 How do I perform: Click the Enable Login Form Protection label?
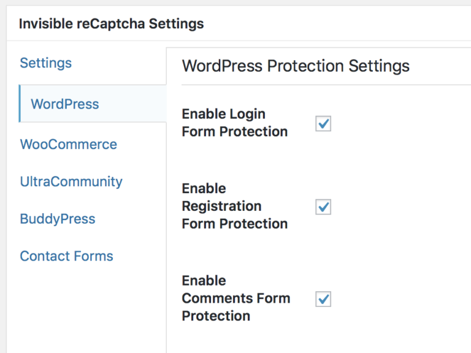(x=235, y=123)
